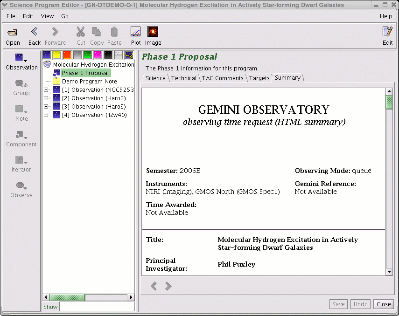The image size is (399, 316).
Task: Go to previous summary page arrow
Action: [x=154, y=286]
